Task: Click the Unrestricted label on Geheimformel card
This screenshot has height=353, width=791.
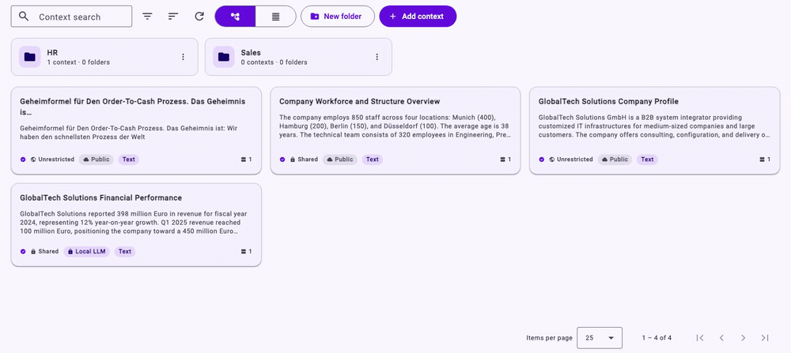Action: coord(56,160)
